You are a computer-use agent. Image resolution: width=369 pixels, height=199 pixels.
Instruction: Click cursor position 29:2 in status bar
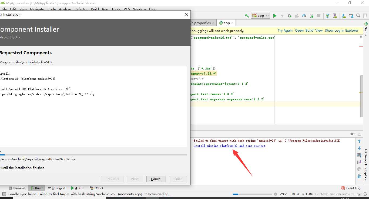(x=283, y=194)
